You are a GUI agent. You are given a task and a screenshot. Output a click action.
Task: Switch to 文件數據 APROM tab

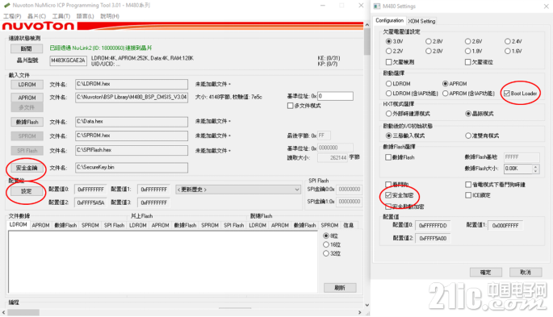40,225
